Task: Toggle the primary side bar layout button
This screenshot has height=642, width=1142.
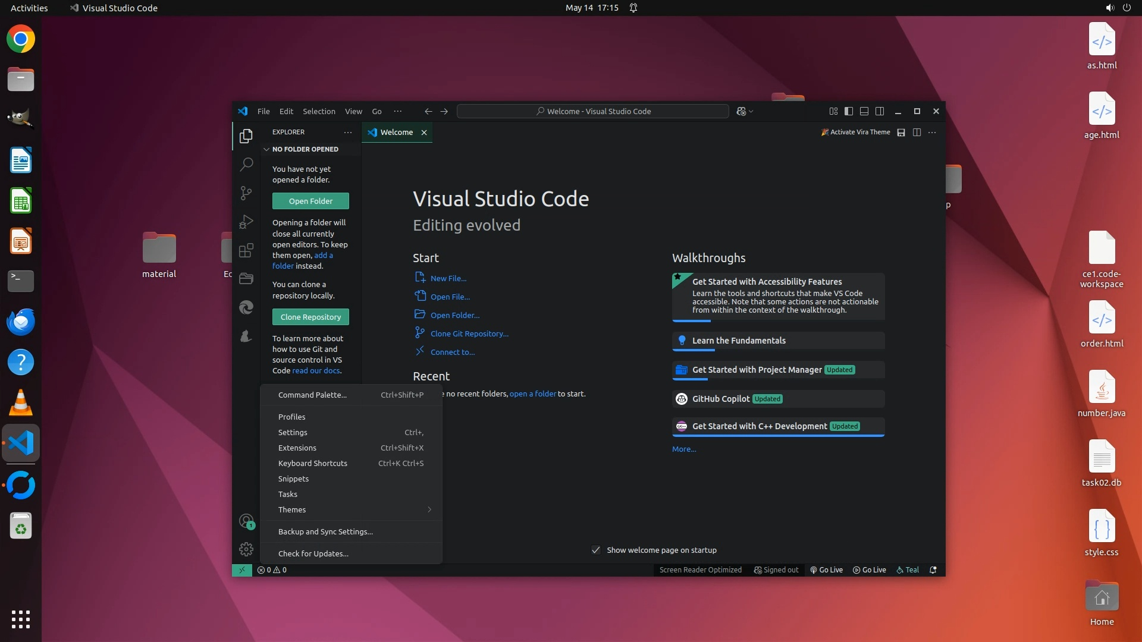Action: pos(849,111)
